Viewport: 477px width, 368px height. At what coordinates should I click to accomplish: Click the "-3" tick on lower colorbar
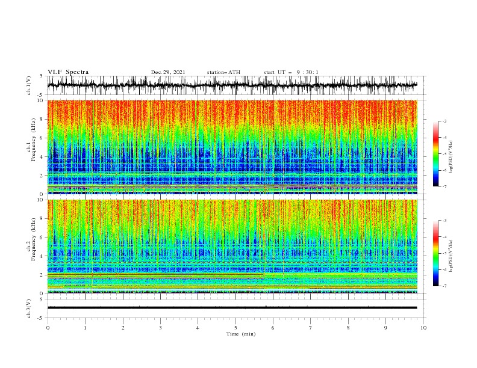444,221
